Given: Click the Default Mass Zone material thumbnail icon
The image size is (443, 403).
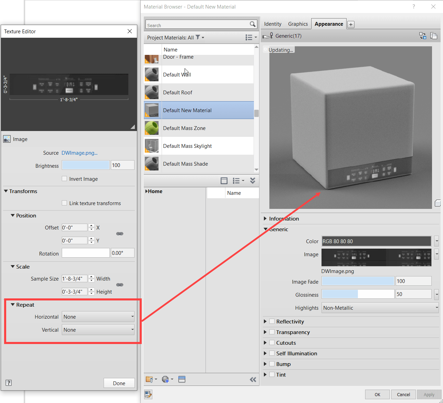Looking at the screenshot, I should (152, 128).
